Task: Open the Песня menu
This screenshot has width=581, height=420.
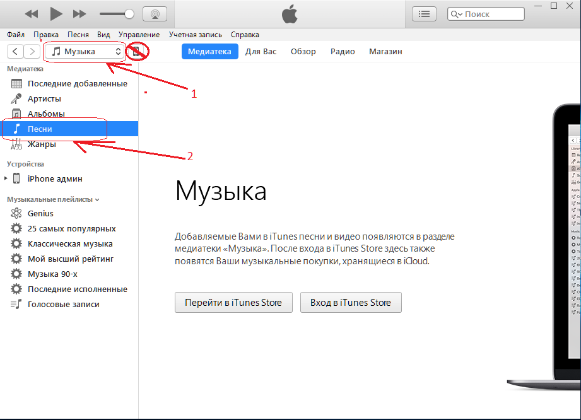Action: (x=78, y=35)
